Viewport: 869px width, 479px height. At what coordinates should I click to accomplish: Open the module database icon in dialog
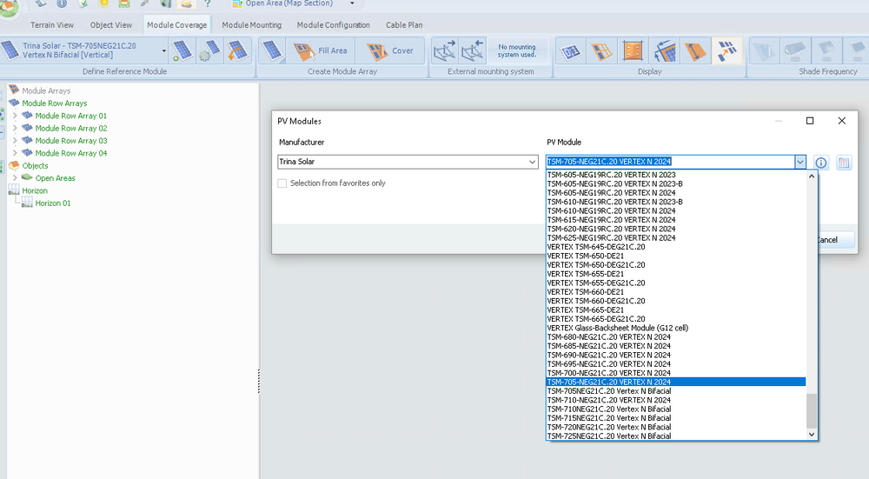[x=844, y=163]
